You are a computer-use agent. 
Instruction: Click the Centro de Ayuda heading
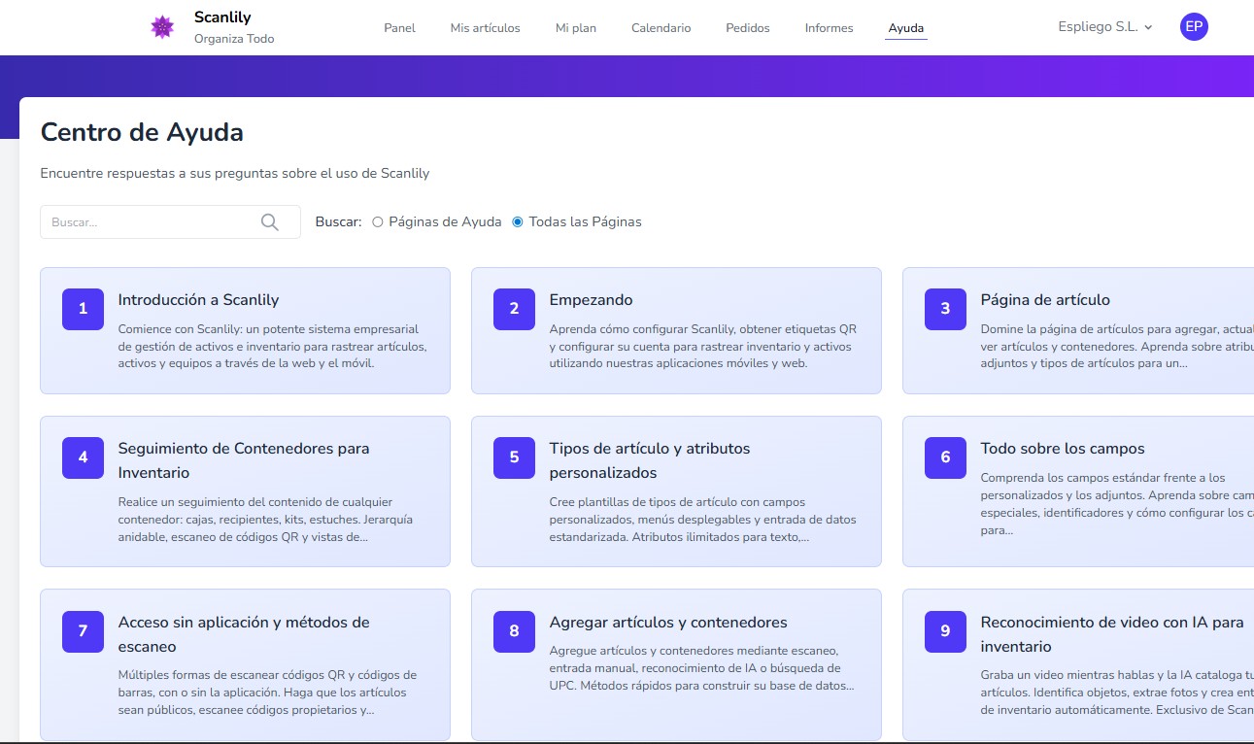point(142,132)
